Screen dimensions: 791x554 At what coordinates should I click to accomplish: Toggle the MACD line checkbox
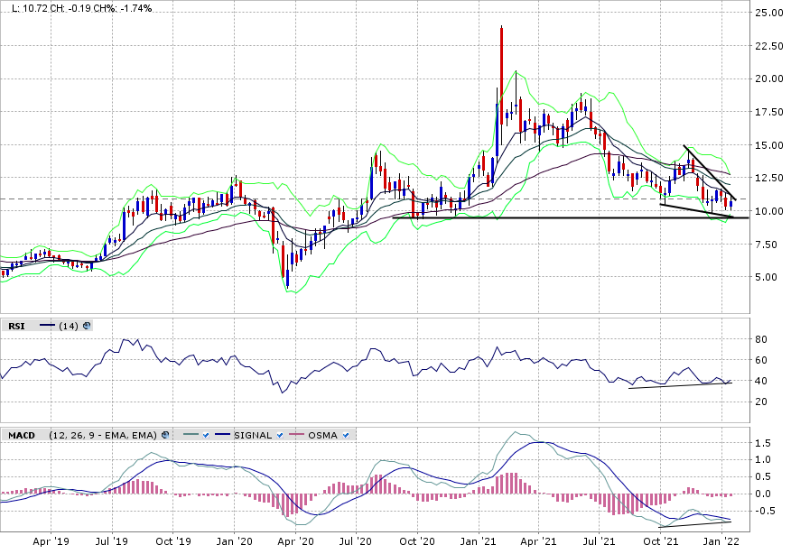click(207, 435)
